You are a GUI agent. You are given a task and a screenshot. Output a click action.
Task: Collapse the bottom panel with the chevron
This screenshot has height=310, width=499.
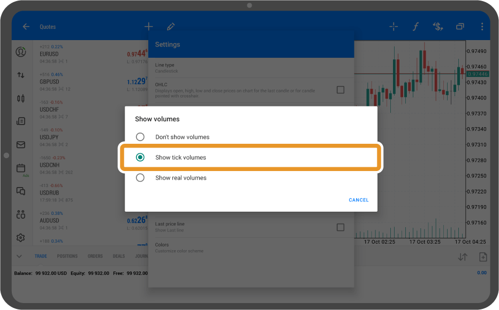[19, 257]
